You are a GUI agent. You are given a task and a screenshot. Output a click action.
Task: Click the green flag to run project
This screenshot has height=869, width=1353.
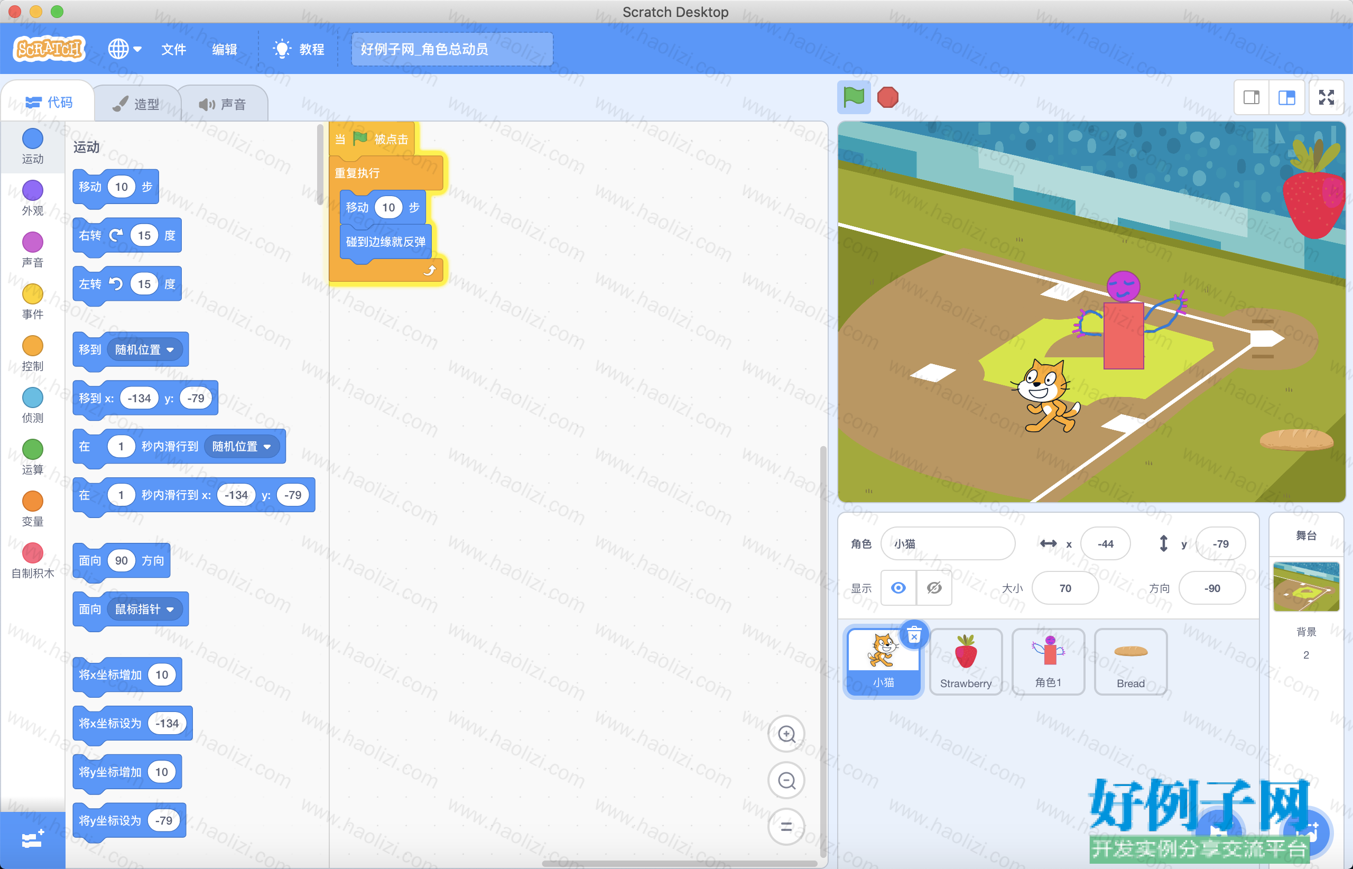coord(854,97)
